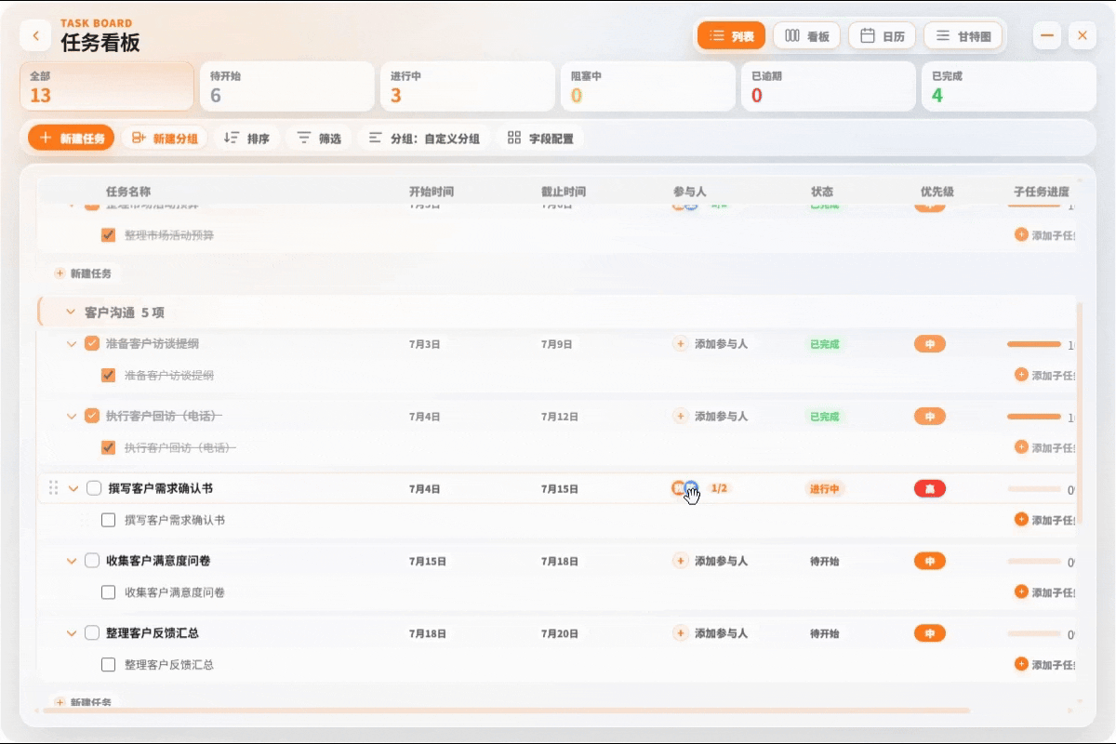1116x744 pixels.
Task: Check 撰写客户需求确认书 subtask checkbox
Action: 108,520
